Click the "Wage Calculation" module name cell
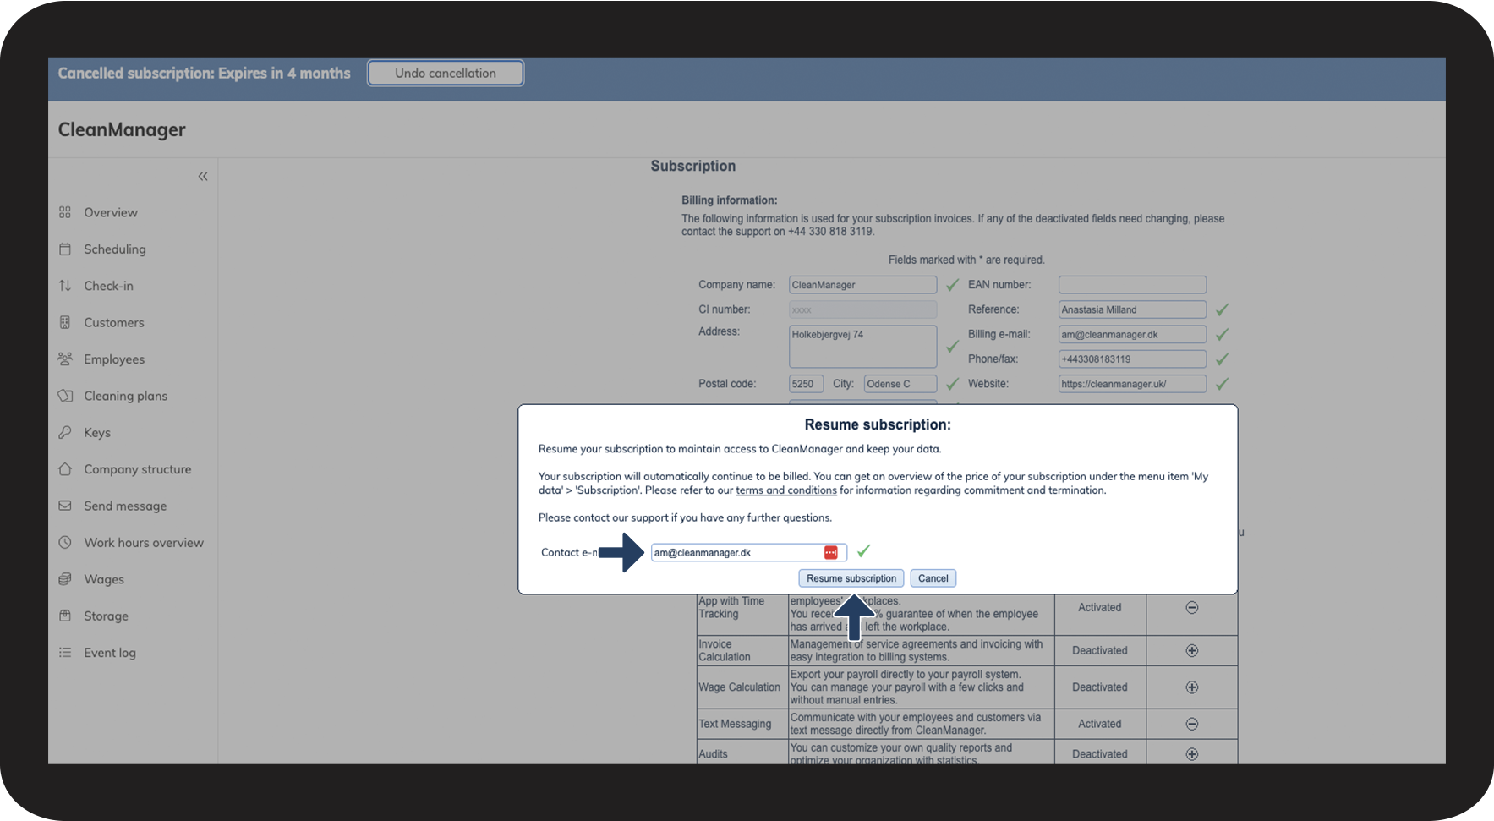The height and width of the screenshot is (821, 1494). [x=739, y=687]
